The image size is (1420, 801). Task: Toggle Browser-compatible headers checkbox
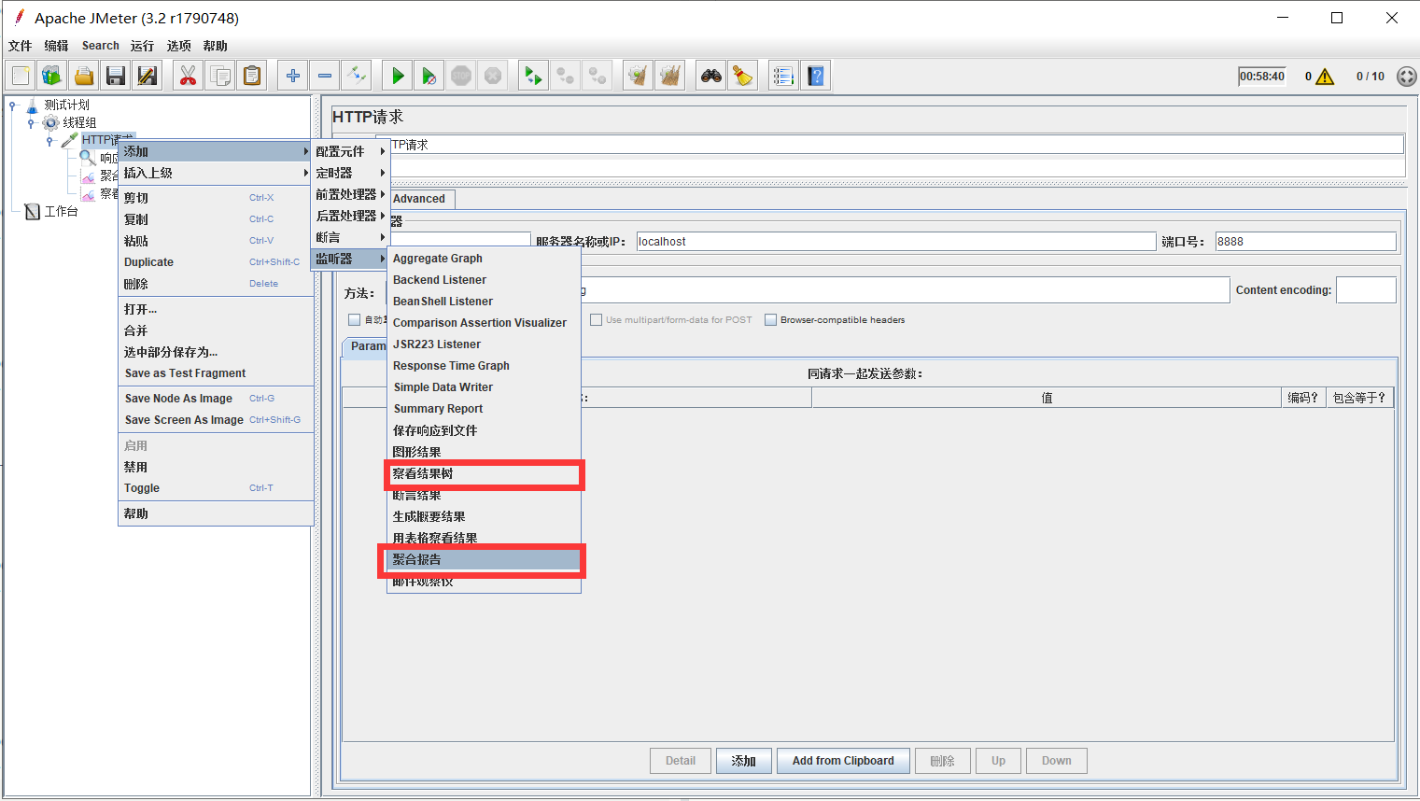[770, 319]
